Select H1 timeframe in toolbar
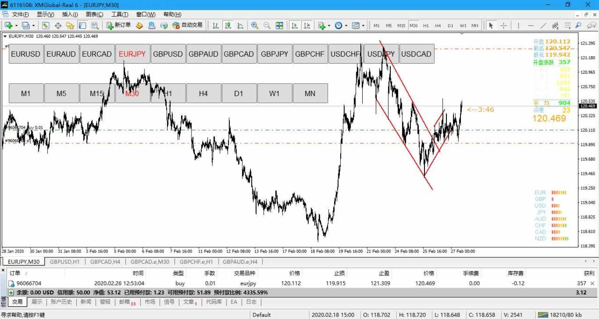Viewport: 599px width, 319px height. 426,25
